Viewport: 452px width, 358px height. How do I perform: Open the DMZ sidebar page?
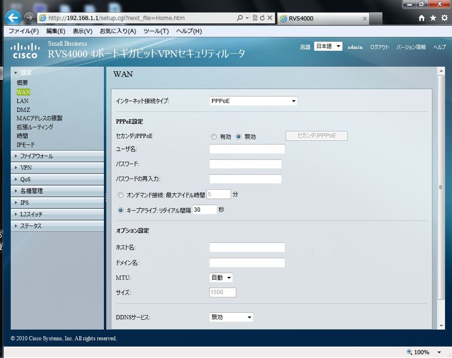(x=23, y=110)
